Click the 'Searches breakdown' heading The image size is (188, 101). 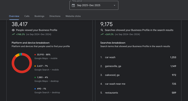113,43
